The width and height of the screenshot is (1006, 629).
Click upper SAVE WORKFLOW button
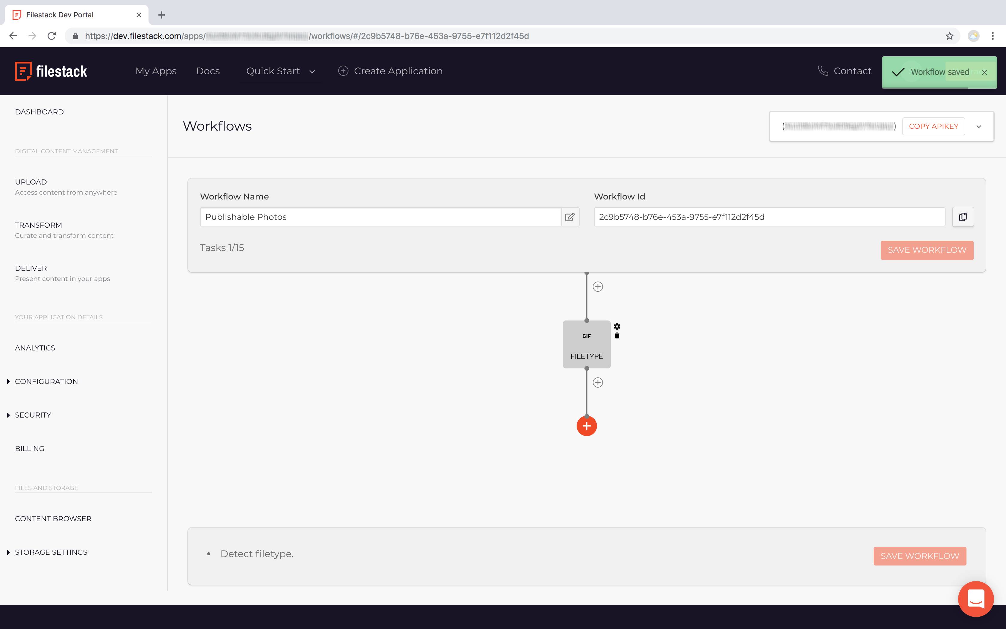pos(927,250)
